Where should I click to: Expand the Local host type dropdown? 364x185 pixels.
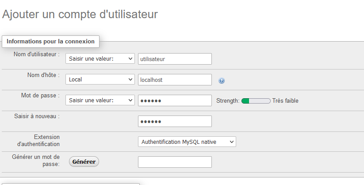coord(100,80)
